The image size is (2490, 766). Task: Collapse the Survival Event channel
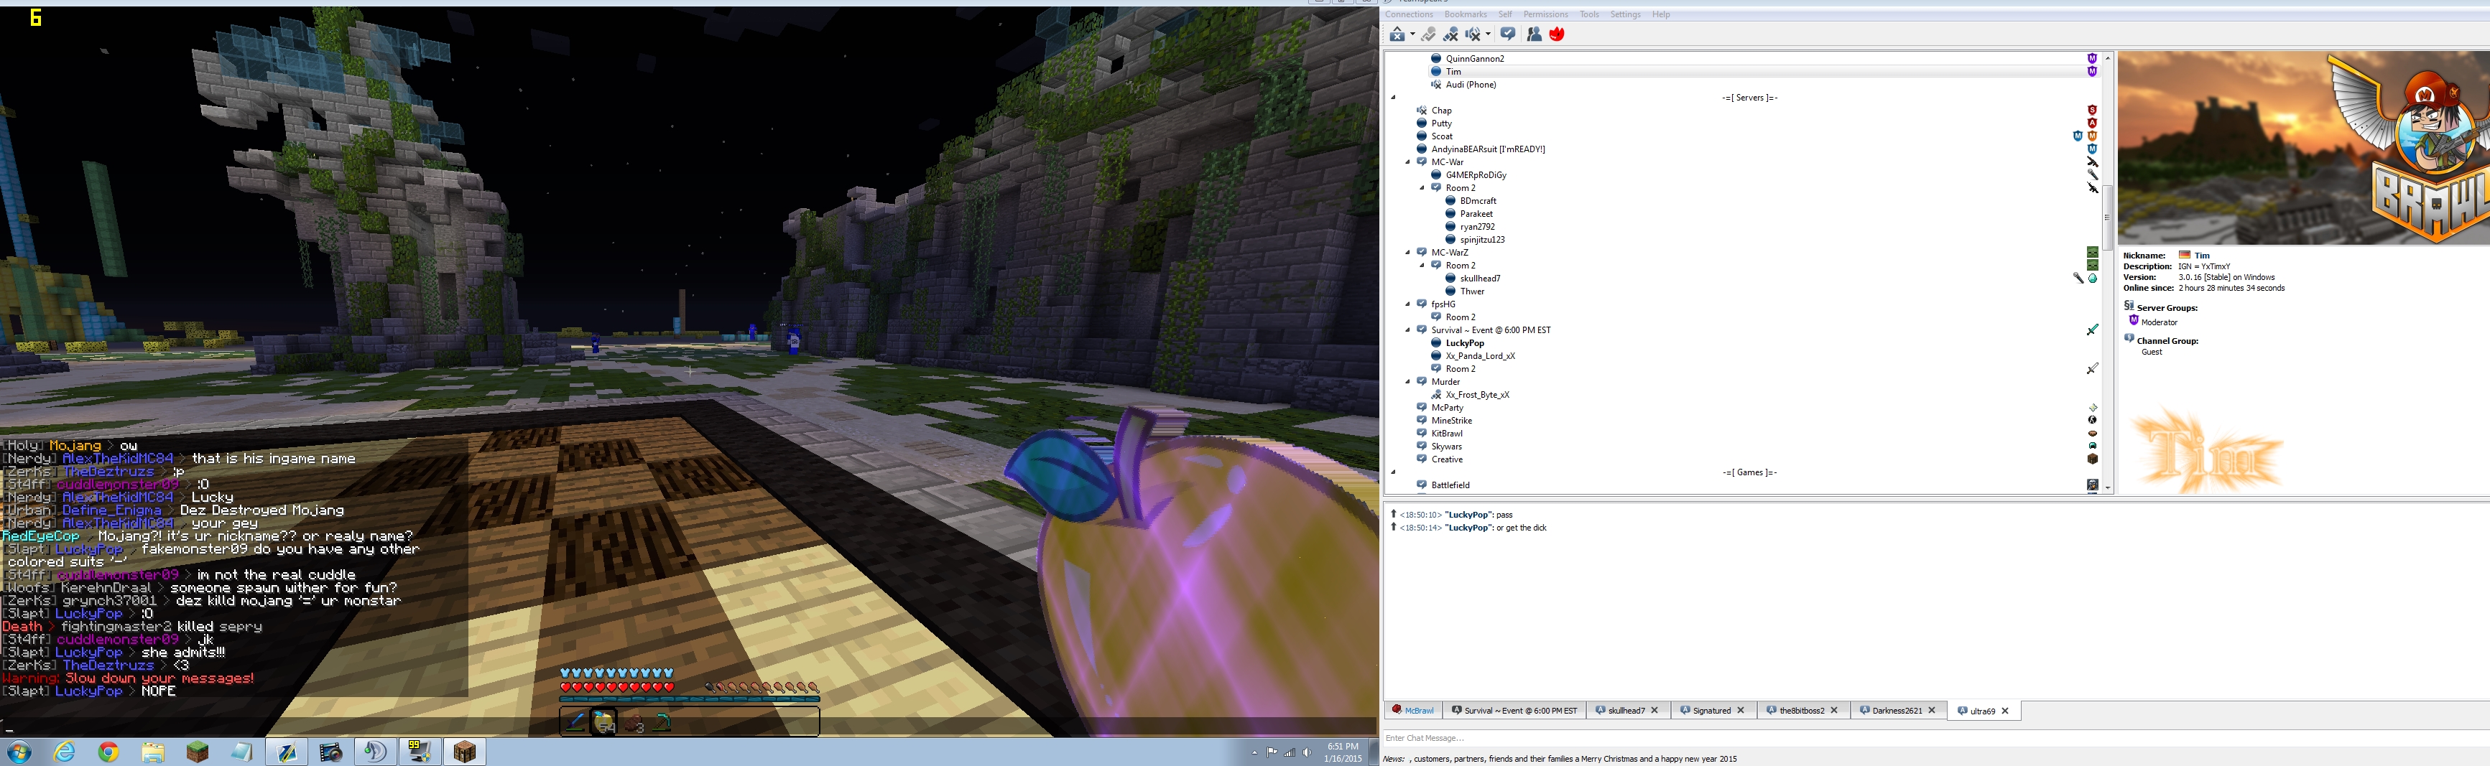[1407, 330]
